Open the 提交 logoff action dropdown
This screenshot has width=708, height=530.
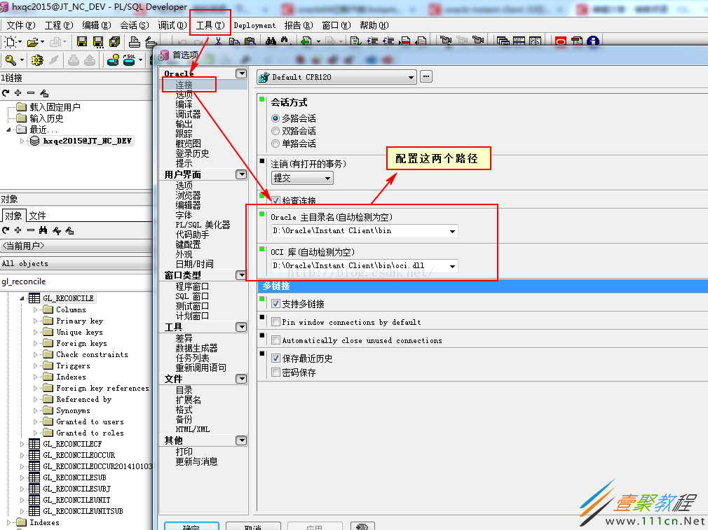pos(327,178)
